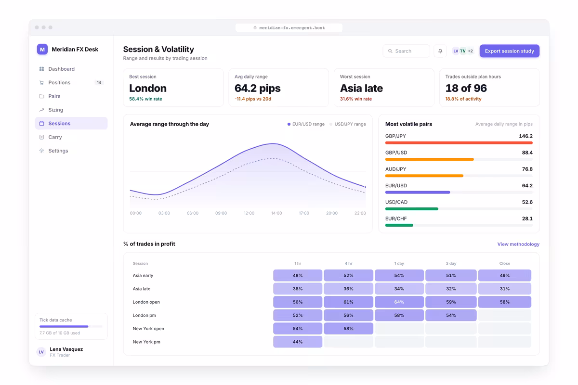This screenshot has width=578, height=385.
Task: Click the London open 4 hr 61% cell
Action: [348, 302]
